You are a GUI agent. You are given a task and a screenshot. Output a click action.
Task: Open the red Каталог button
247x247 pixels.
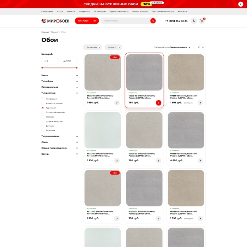click(86, 21)
